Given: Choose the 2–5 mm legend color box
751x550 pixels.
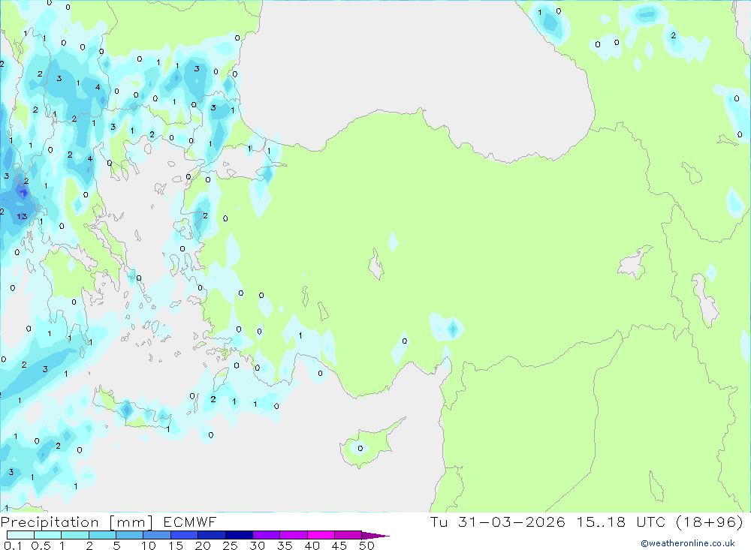Looking at the screenshot, I should [x=102, y=535].
